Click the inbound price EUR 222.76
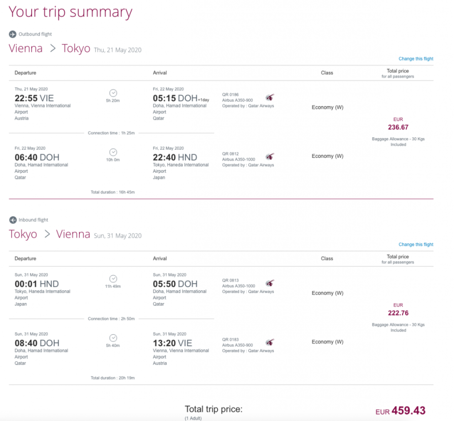Image resolution: width=454 pixels, height=421 pixels. 398,313
